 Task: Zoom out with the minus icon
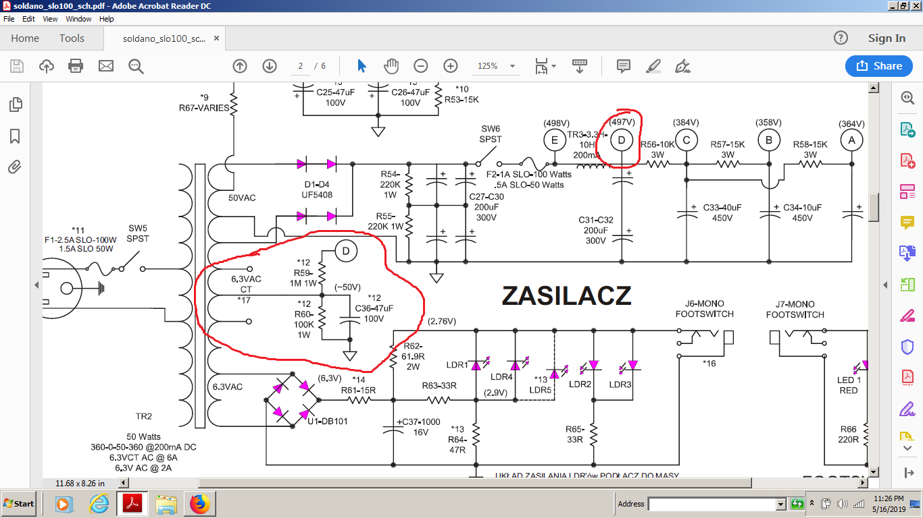[x=421, y=66]
